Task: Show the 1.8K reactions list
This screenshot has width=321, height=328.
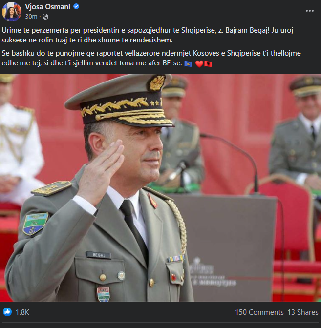Action: (22, 312)
